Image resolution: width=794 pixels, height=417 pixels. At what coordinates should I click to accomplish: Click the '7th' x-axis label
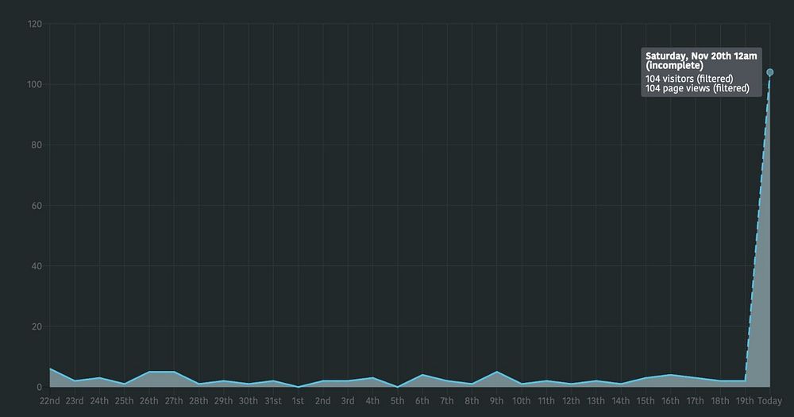pos(446,401)
